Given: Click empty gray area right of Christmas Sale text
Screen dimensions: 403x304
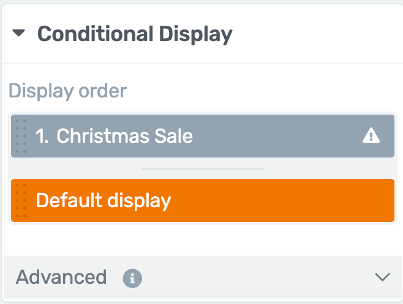Looking at the screenshot, I should (x=277, y=136).
